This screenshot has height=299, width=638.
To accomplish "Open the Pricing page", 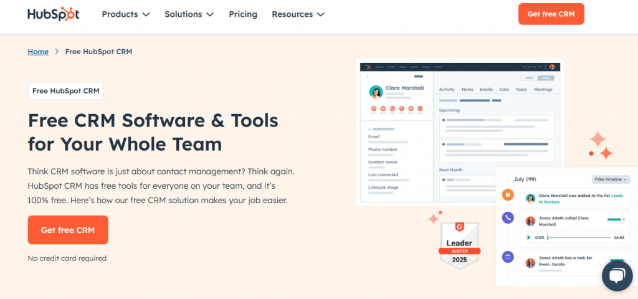I will [243, 14].
